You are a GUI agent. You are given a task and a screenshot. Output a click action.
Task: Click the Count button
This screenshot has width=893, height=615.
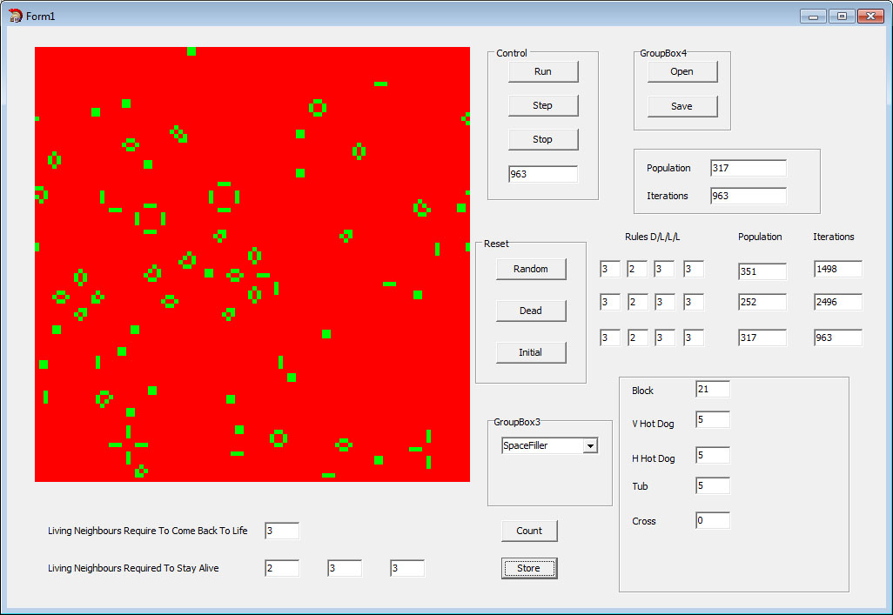click(529, 531)
